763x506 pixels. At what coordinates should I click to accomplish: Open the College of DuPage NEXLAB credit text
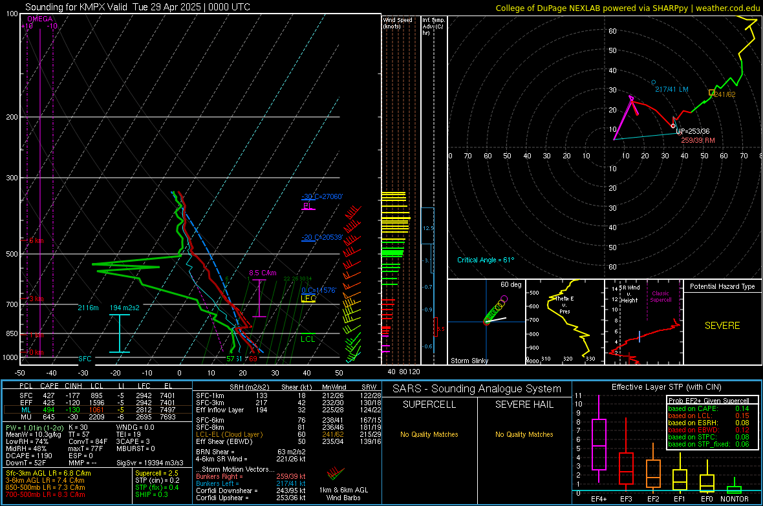tap(628, 8)
